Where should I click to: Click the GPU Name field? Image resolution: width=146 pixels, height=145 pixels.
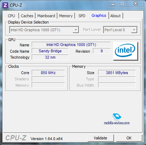71,45
